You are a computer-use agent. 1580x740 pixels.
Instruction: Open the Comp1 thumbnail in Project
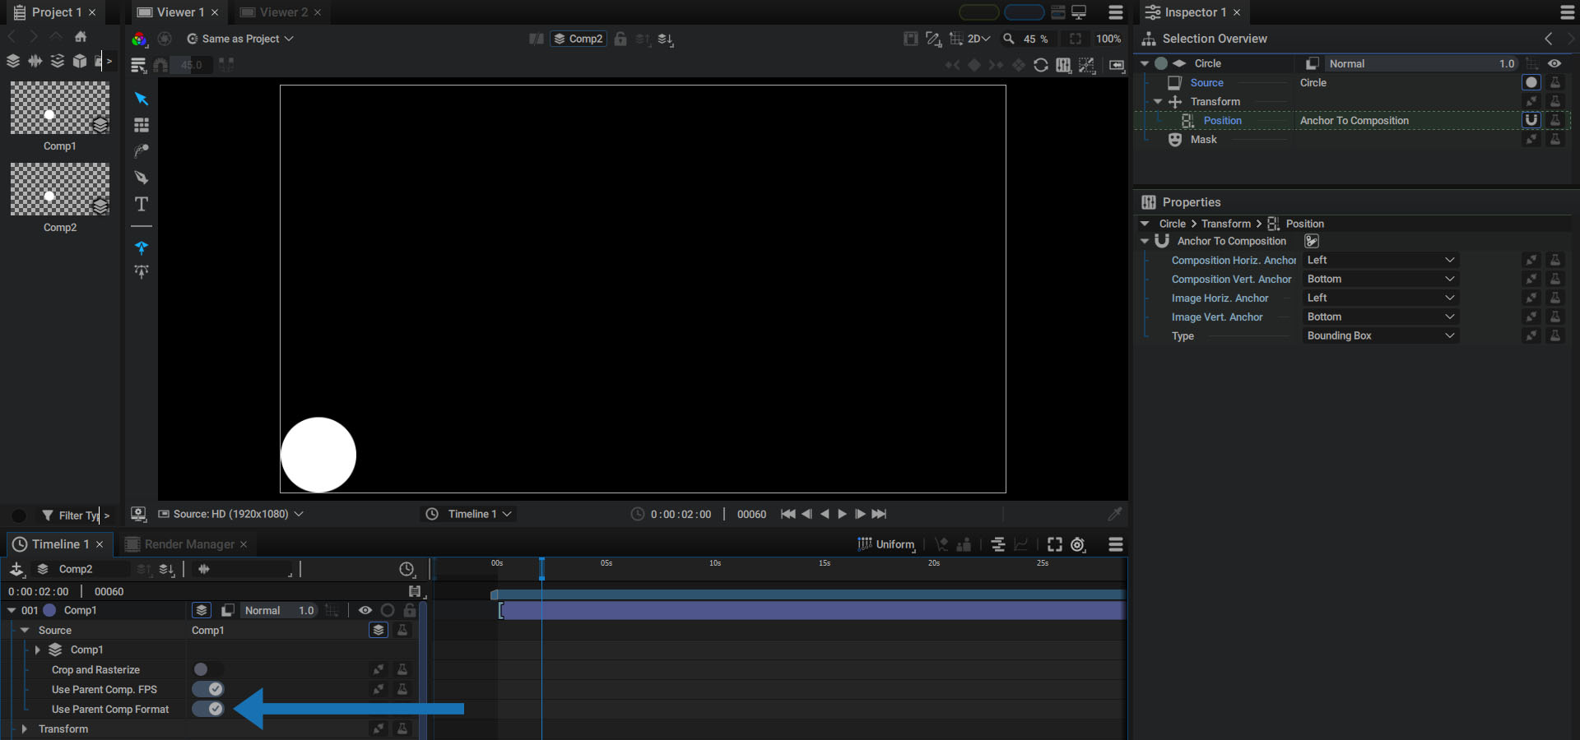[x=59, y=109]
